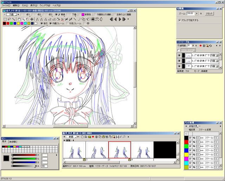Check black row in batch processing panel
Viewport: 225px width, 181px height.
[x=190, y=138]
